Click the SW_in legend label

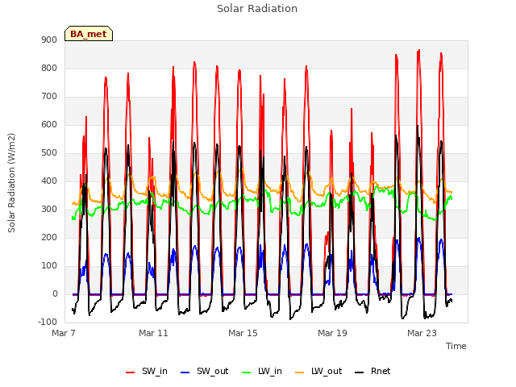click(x=154, y=371)
